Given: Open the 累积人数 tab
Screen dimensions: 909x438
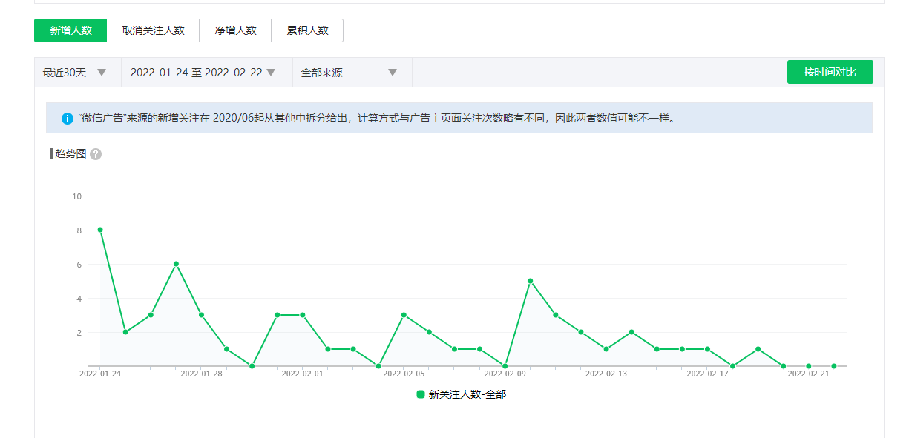Looking at the screenshot, I should (307, 30).
